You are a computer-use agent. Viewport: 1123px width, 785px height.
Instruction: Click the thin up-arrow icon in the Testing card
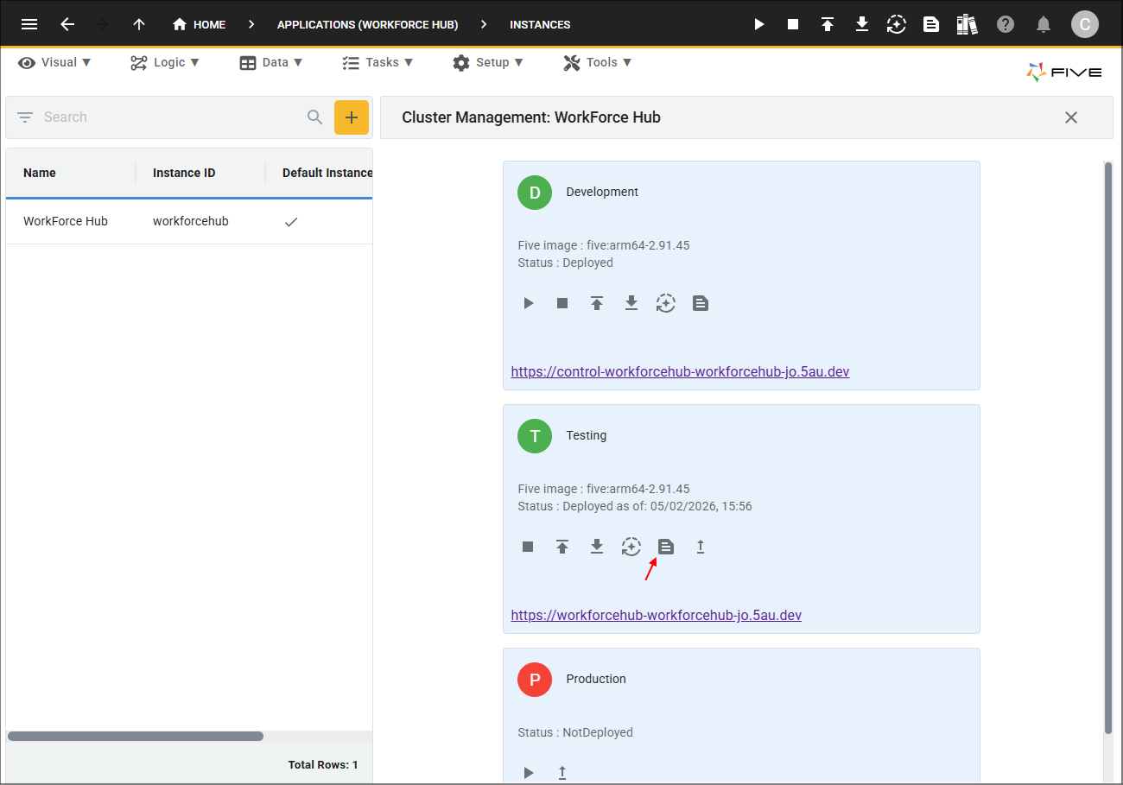click(701, 547)
